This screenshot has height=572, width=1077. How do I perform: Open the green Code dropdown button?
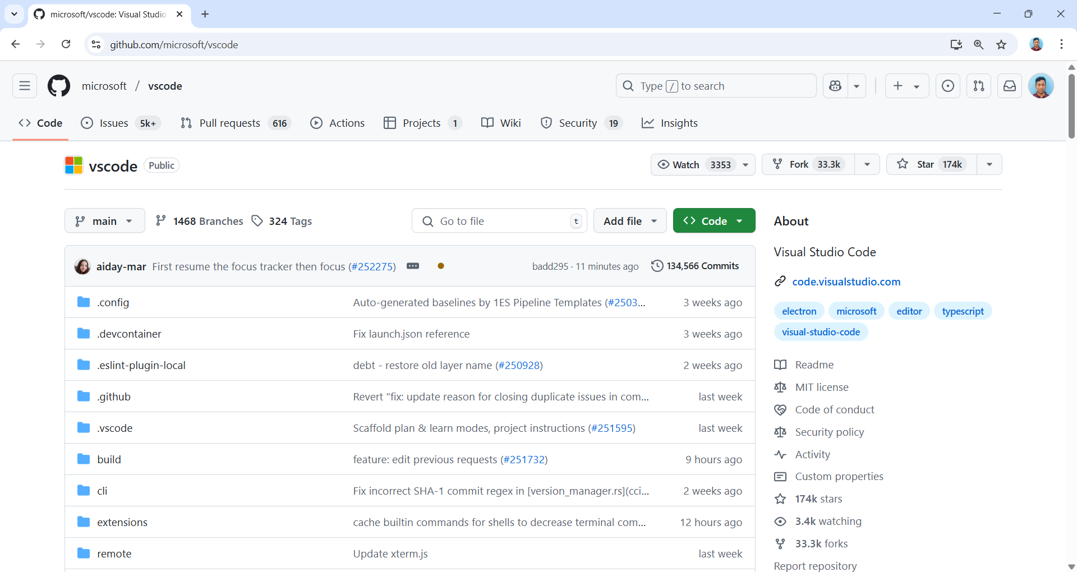click(714, 221)
